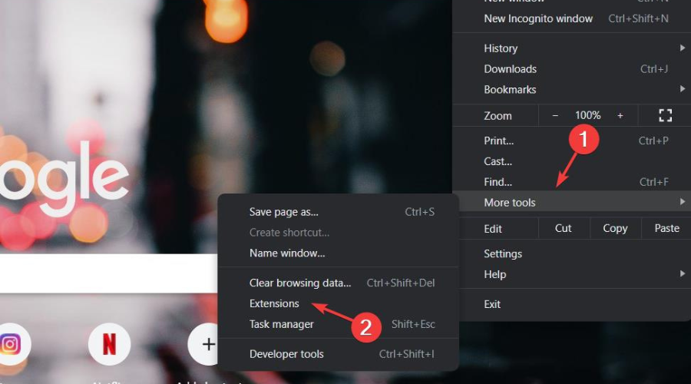Image resolution: width=691 pixels, height=384 pixels.
Task: Expand the Bookmarks submenu arrow
Action: [x=683, y=89]
